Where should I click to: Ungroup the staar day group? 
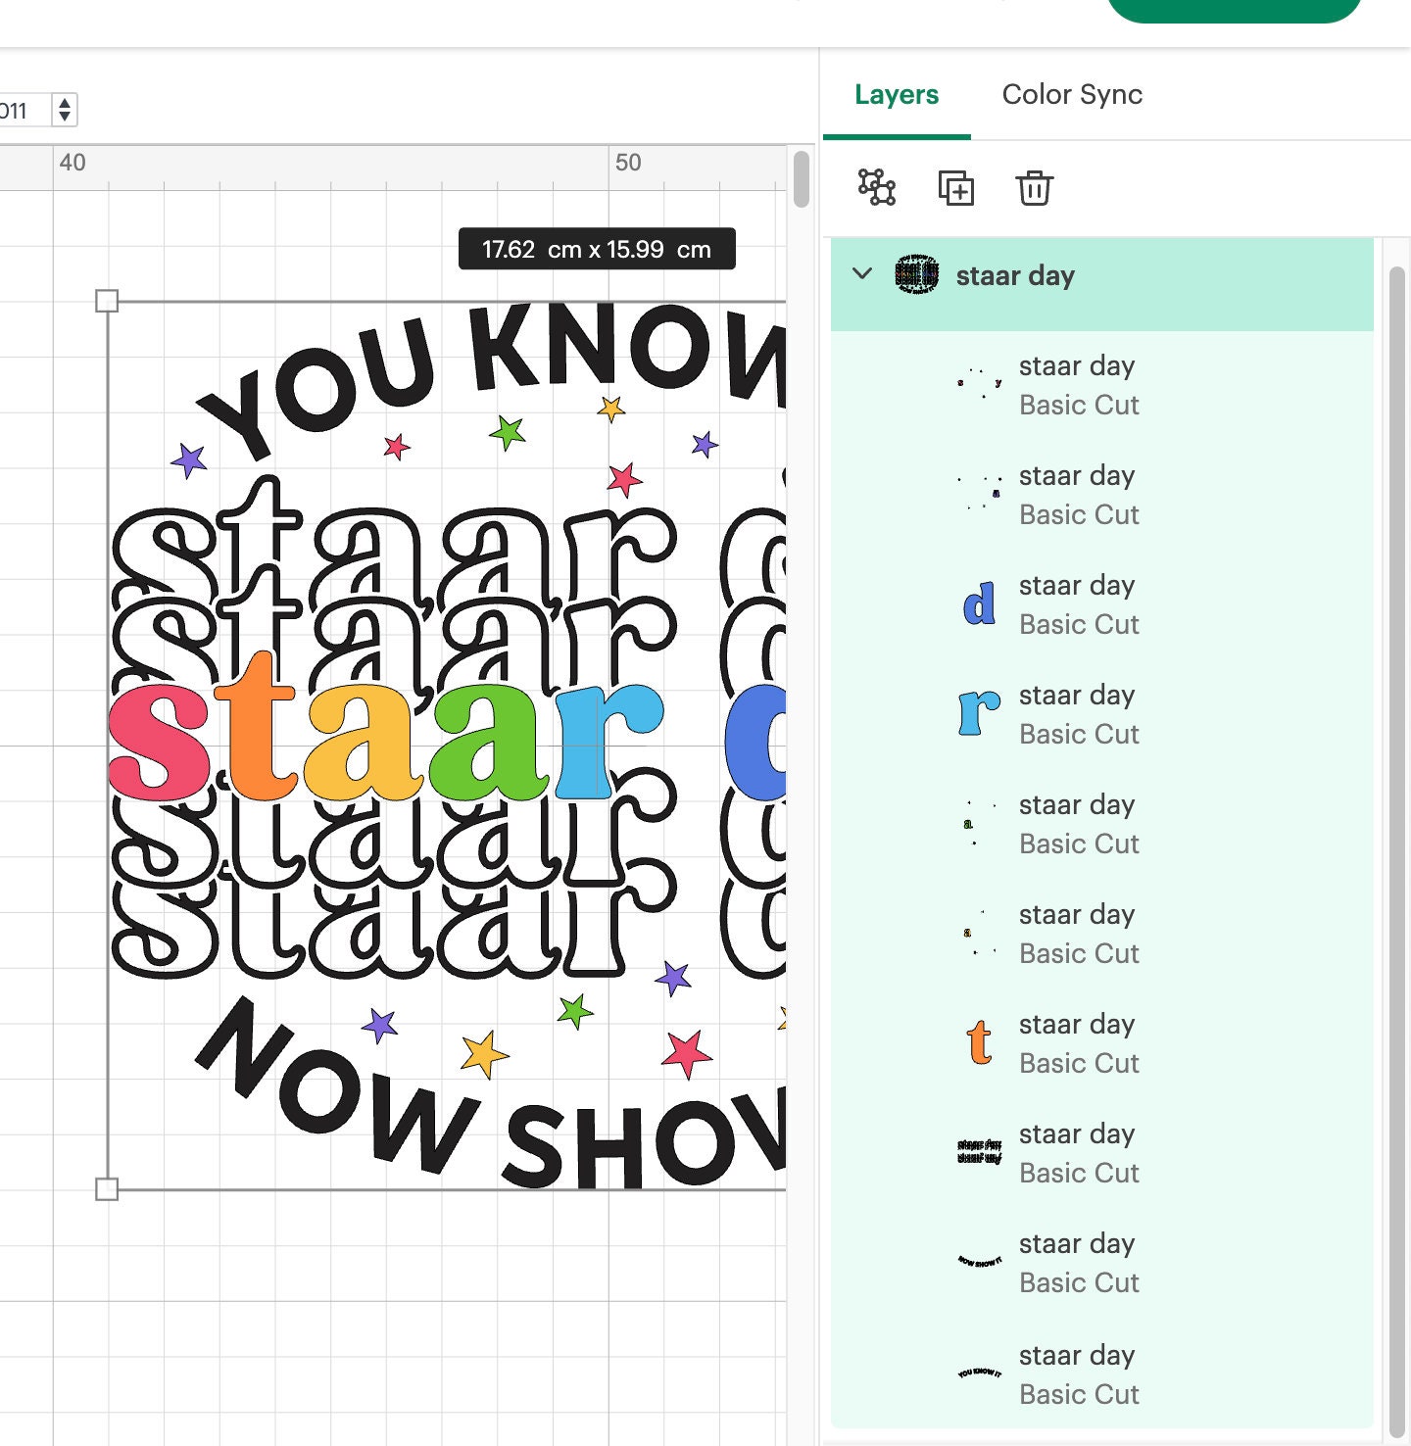877,188
